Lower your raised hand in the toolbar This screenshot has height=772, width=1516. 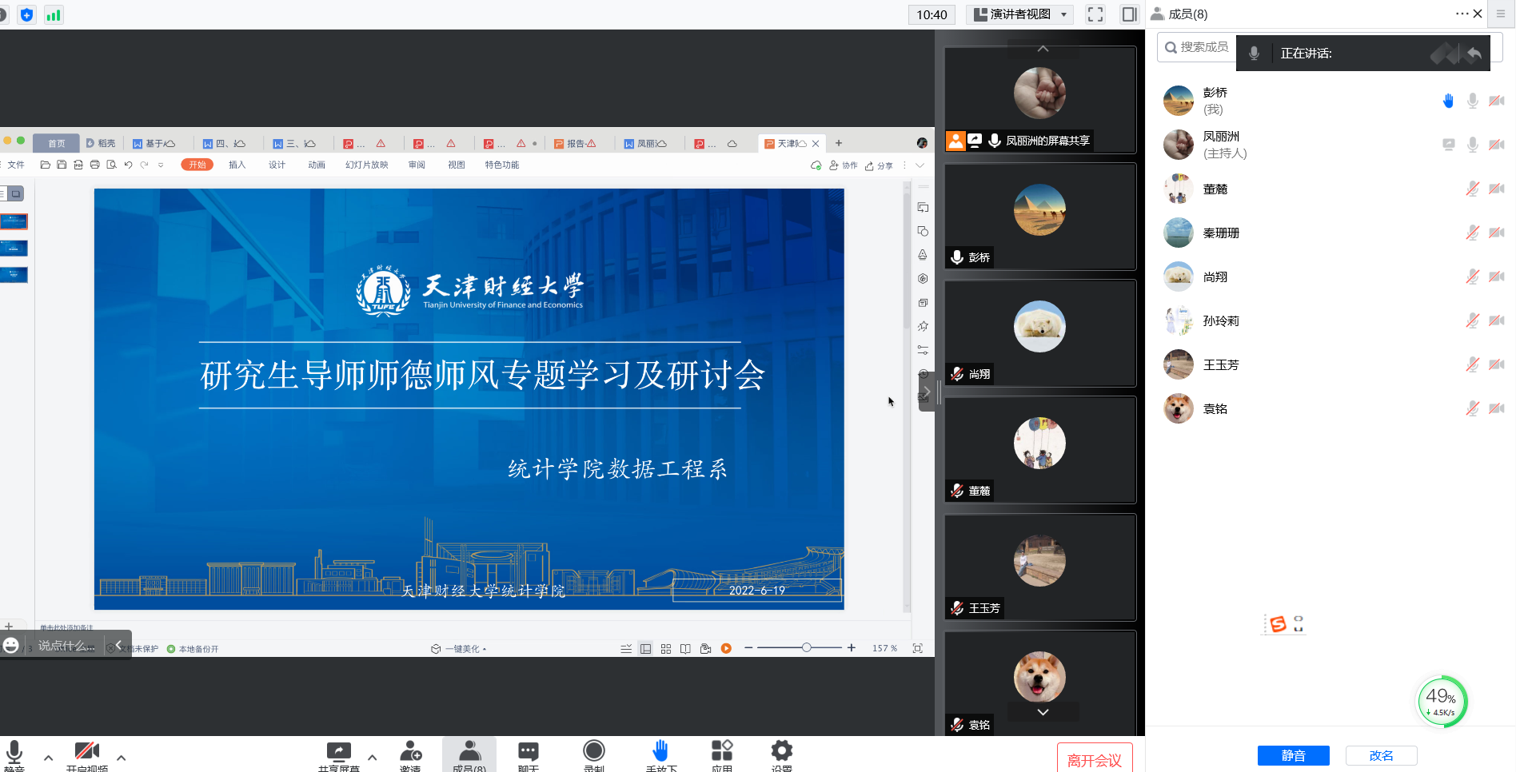pyautogui.click(x=660, y=755)
